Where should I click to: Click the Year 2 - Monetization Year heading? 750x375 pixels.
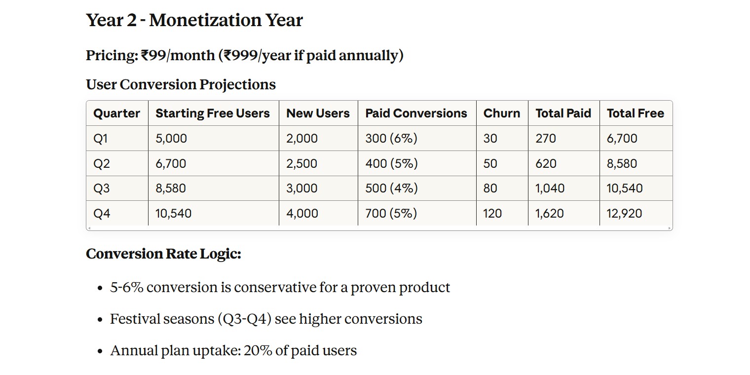coord(194,20)
